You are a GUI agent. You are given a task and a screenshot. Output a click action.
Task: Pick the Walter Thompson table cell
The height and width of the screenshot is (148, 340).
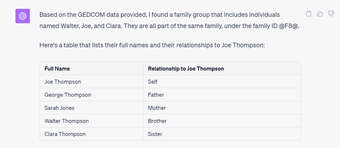(91, 121)
